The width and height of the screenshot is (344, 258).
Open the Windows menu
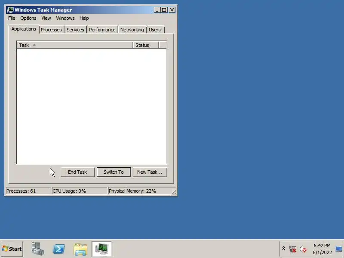pos(65,18)
